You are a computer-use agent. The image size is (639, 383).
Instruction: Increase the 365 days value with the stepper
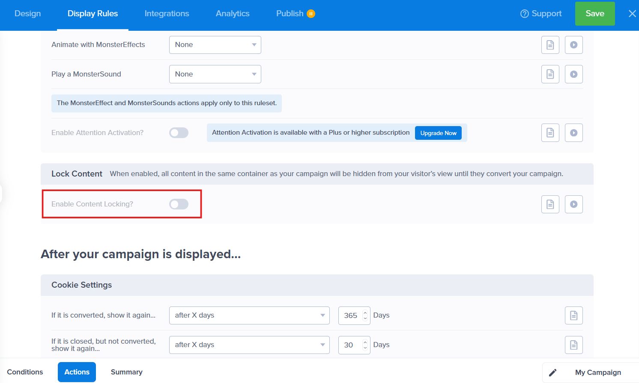364,312
